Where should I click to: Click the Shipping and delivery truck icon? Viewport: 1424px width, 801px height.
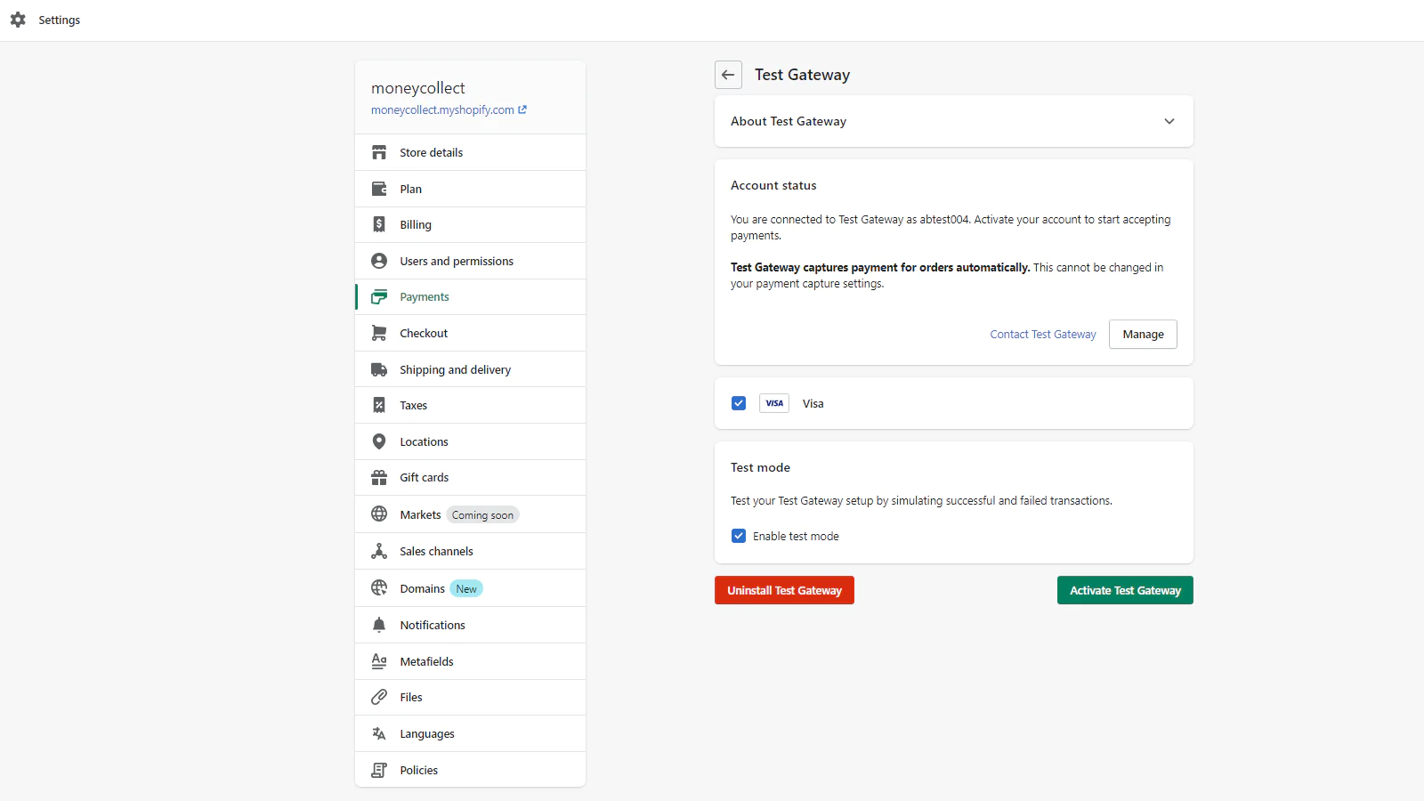[x=379, y=369]
